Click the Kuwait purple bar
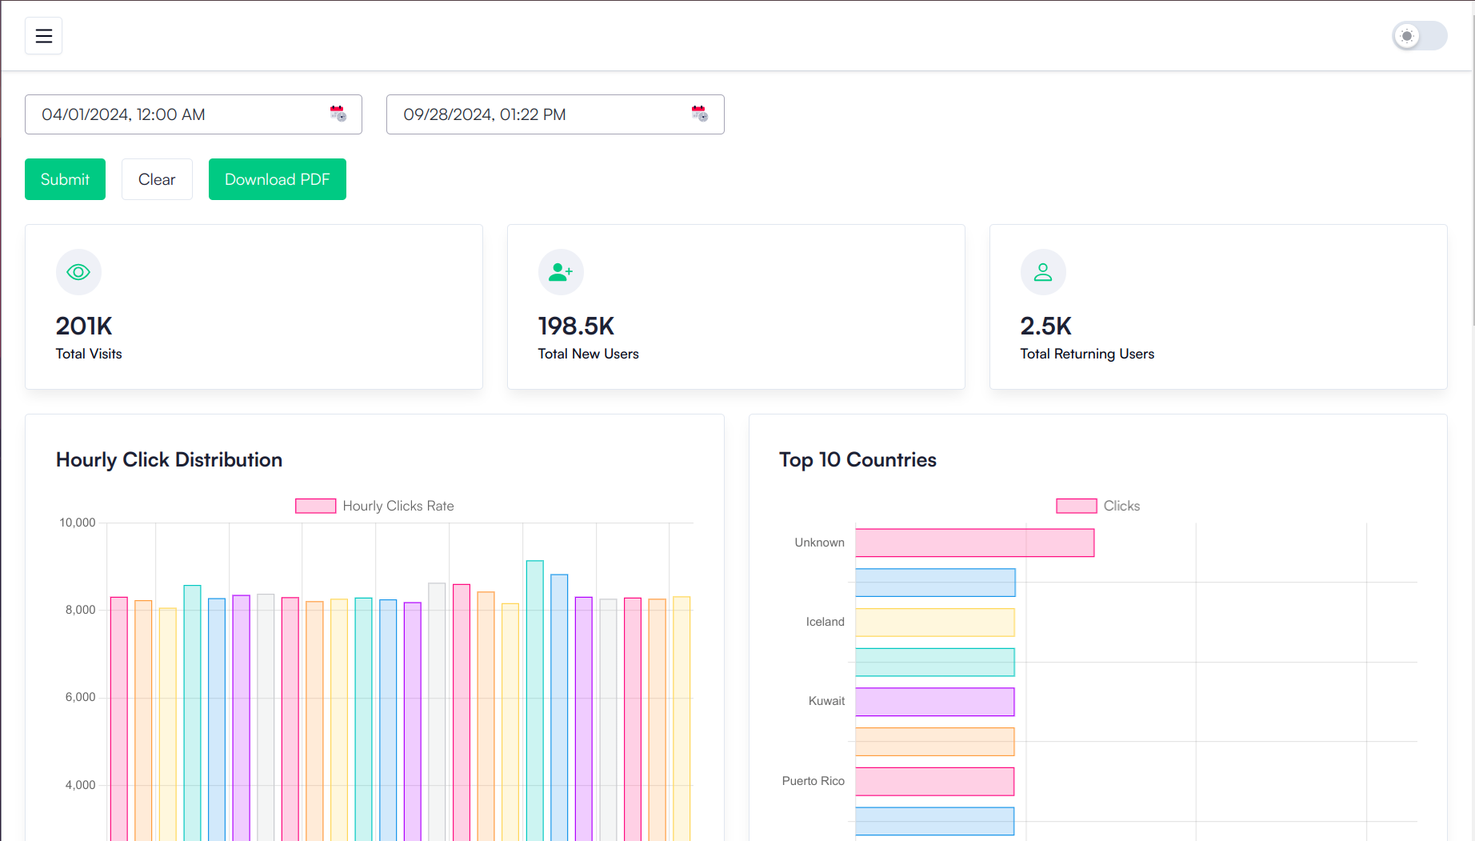 (x=934, y=702)
